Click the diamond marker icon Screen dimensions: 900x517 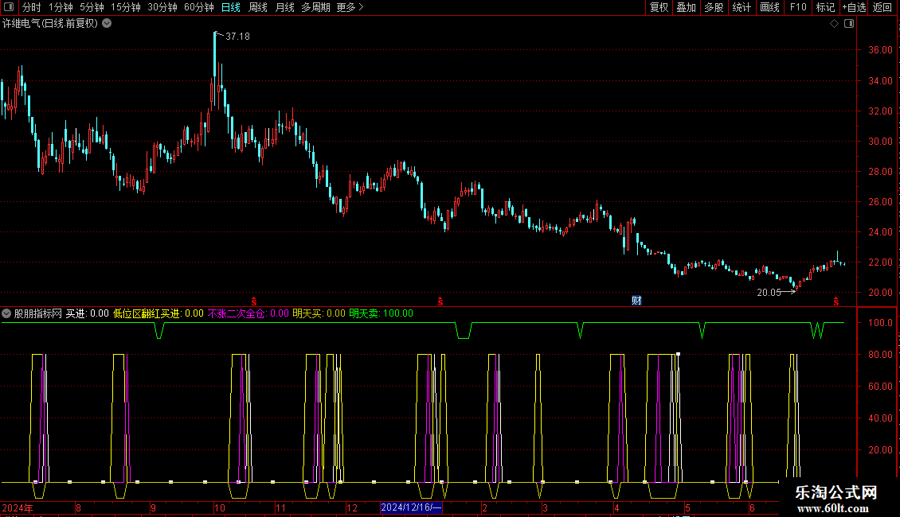pyautogui.click(x=835, y=24)
